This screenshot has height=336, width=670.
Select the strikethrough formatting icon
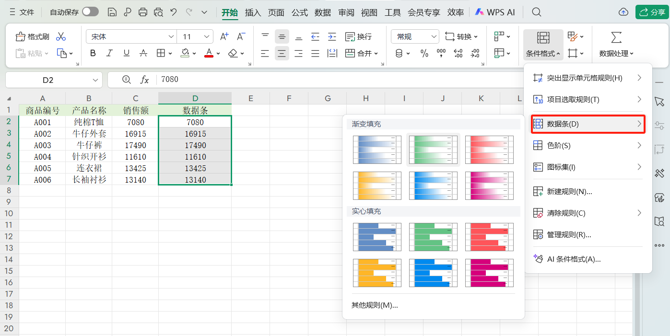click(x=143, y=53)
